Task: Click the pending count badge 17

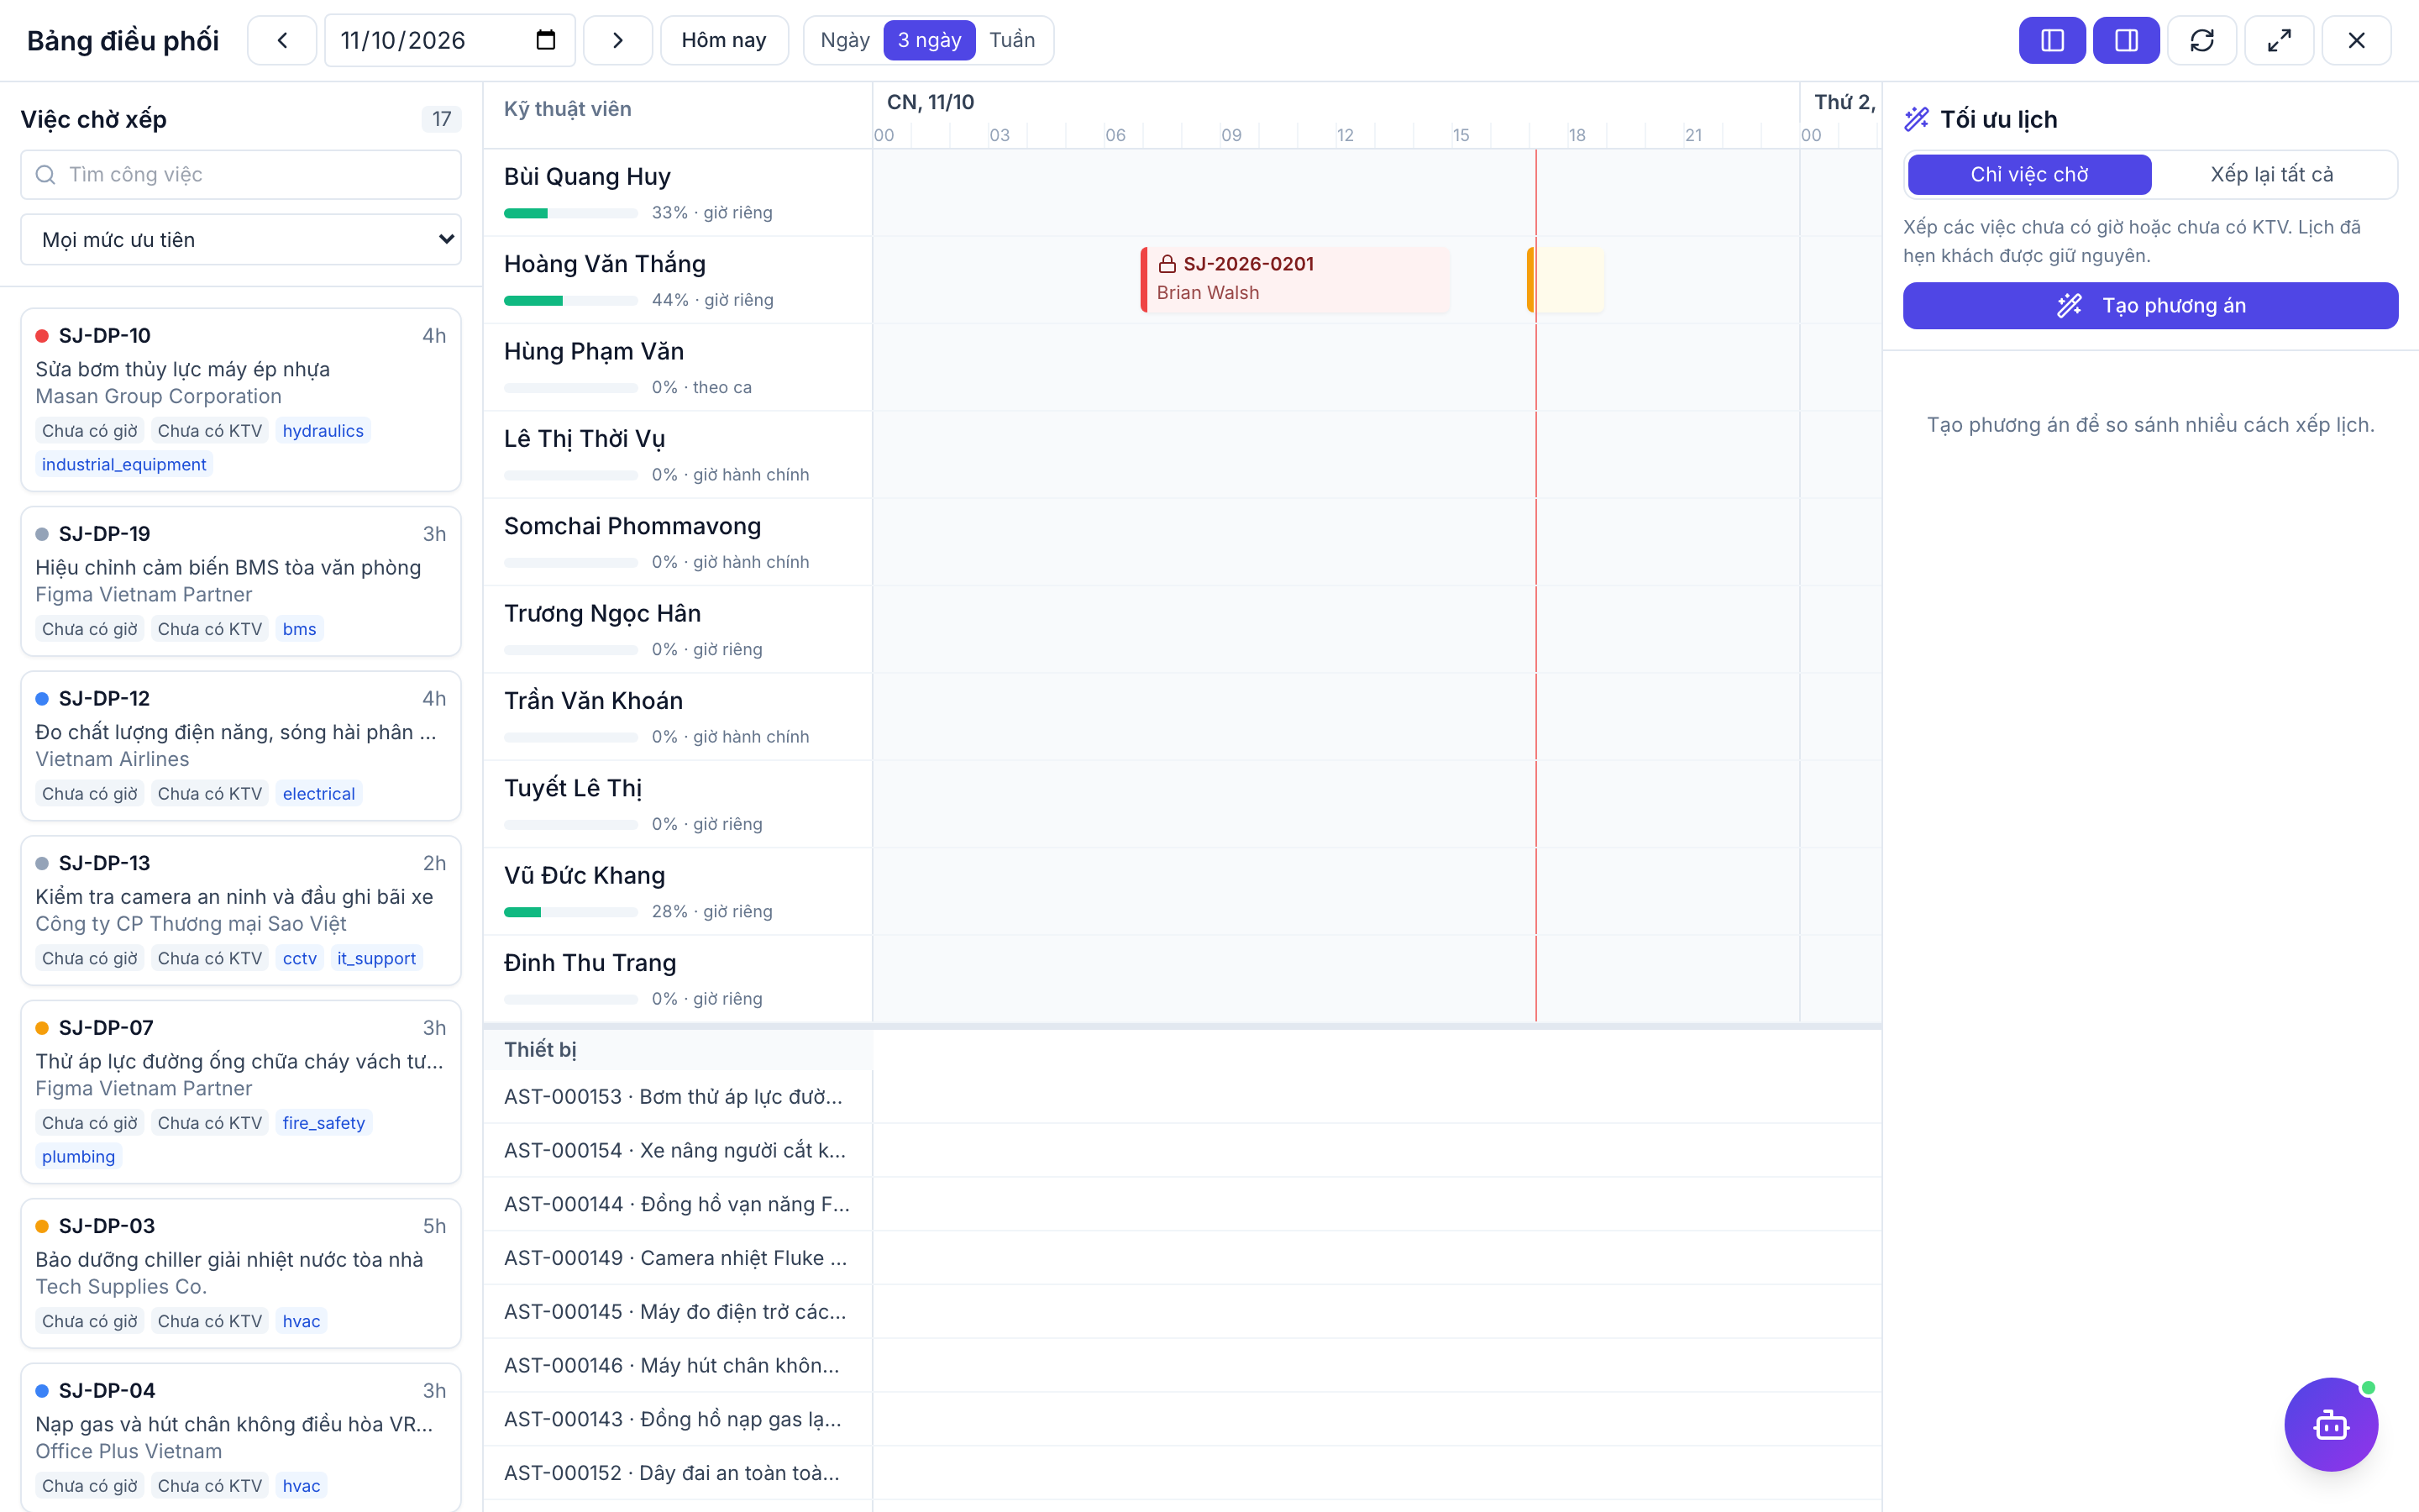Action: pos(442,119)
